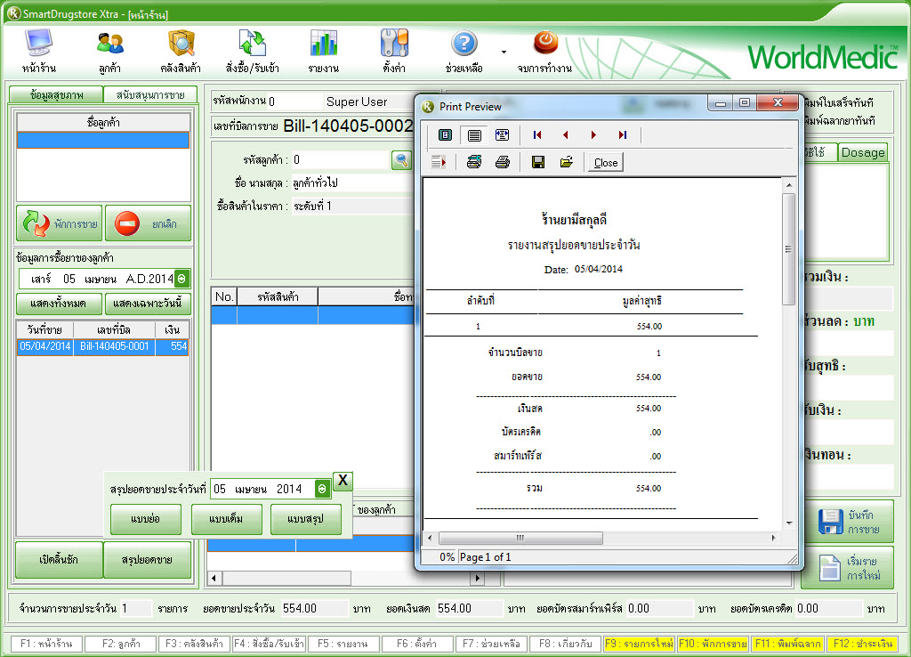Click the แบบเต็ม full report button
Image resolution: width=911 pixels, height=657 pixels.
227,519
